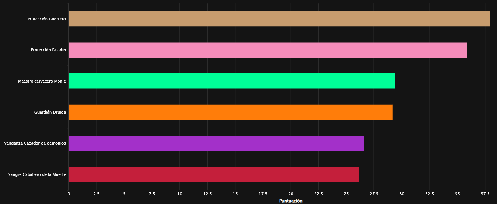Image resolution: width=497 pixels, height=204 pixels.
Task: Select the 37.5 x-axis tick label
Action: 485,194
